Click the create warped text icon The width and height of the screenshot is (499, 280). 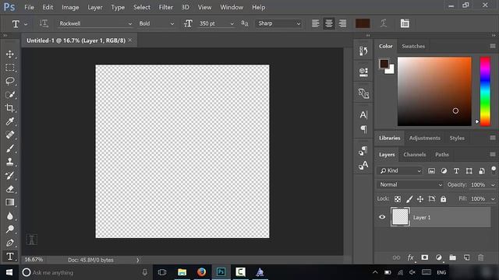pyautogui.click(x=384, y=23)
